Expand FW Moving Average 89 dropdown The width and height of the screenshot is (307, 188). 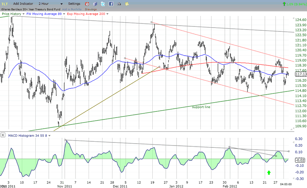tap(64, 14)
